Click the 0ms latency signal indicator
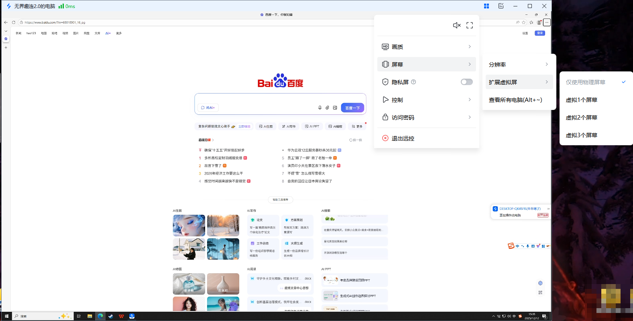633x321 pixels. (x=67, y=6)
